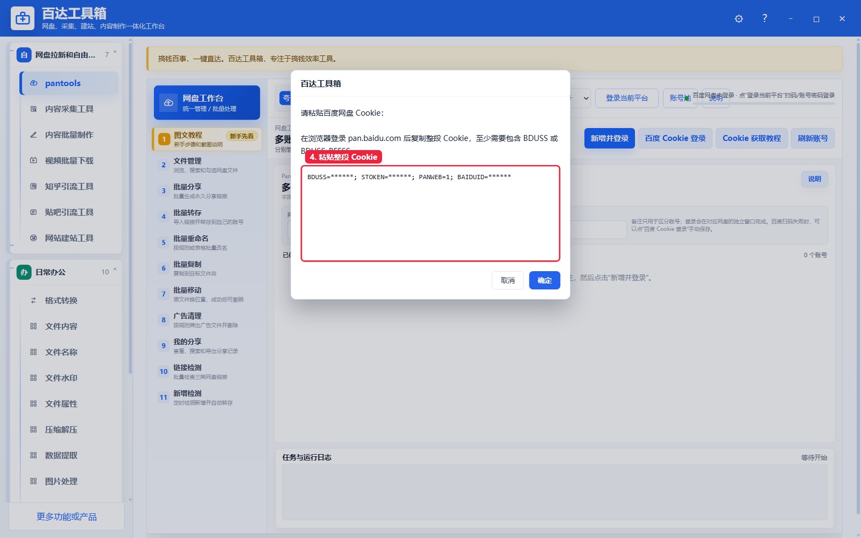Open step 7 批量移动
861x538 pixels.
[x=207, y=294]
